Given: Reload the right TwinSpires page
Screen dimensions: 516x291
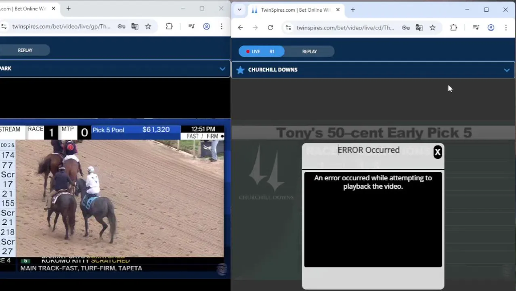Looking at the screenshot, I should coord(270,27).
